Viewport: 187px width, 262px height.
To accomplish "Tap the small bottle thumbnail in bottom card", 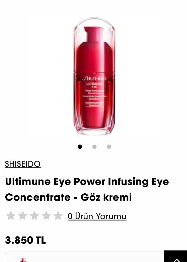I will click(23, 260).
